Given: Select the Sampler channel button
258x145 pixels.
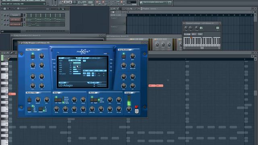Looking at the screenshot, I should click(16, 15).
